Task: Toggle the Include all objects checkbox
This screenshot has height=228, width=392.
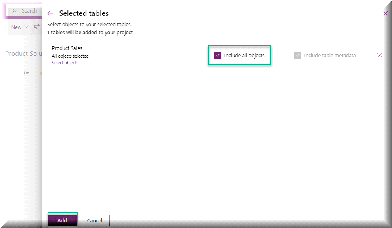Action: (218, 55)
